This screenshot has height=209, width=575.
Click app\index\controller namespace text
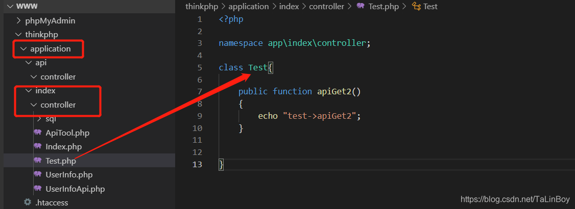[317, 43]
